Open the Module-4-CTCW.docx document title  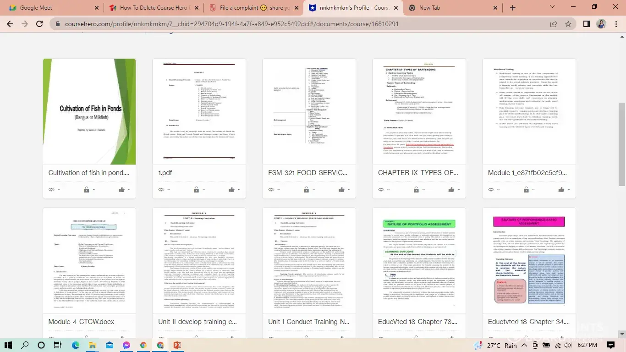[x=82, y=322]
